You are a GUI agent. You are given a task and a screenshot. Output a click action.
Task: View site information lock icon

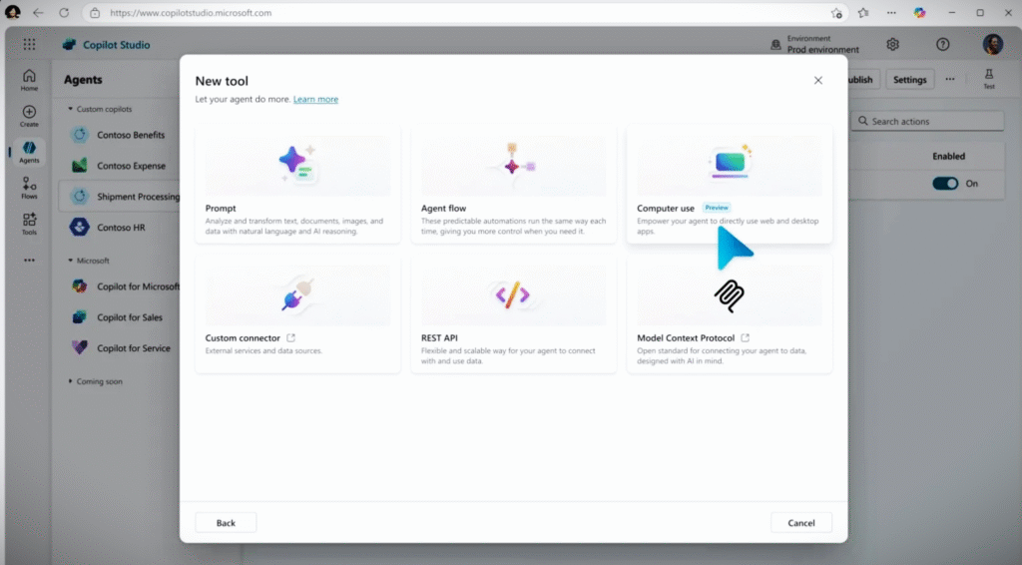point(95,13)
